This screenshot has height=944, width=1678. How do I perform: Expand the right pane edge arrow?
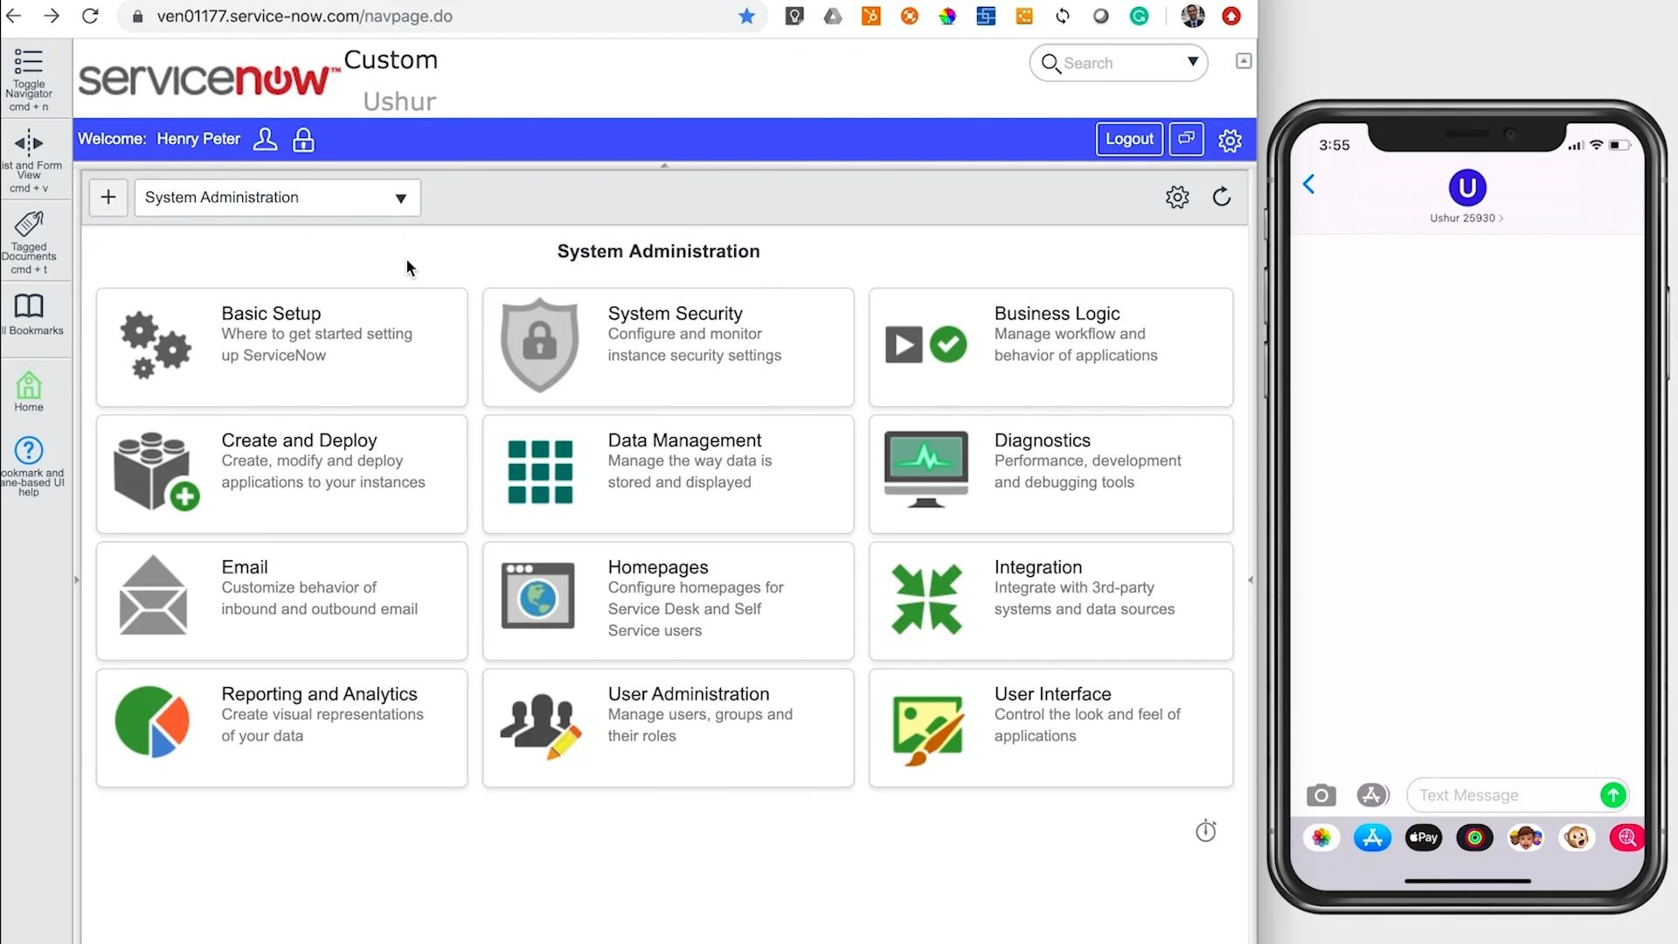pyautogui.click(x=1250, y=580)
